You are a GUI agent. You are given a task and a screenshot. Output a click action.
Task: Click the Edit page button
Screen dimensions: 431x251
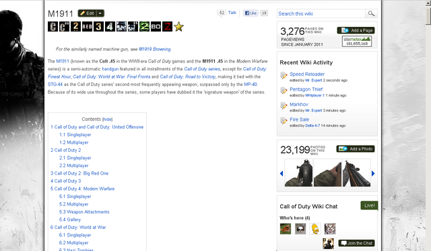click(88, 13)
